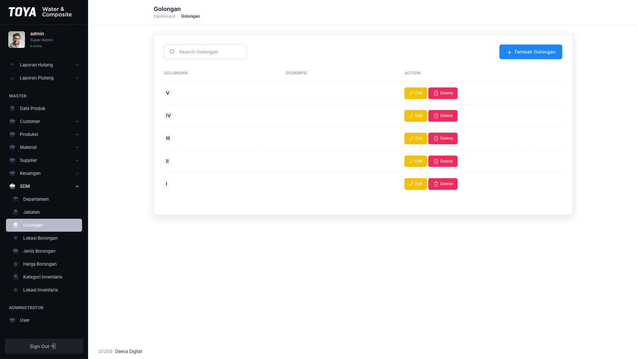Click the Laporan Piutang arrow icon
This screenshot has height=359, width=638.
click(x=12, y=78)
